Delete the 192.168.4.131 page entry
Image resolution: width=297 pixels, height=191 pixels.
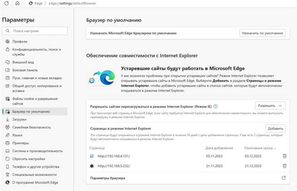(x=284, y=156)
